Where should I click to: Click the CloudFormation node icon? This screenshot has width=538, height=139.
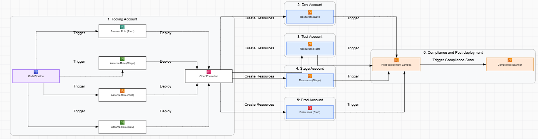pyautogui.click(x=209, y=72)
